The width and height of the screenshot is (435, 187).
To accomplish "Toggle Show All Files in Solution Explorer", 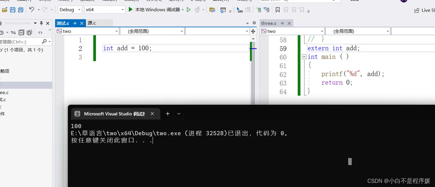I will click(29, 33).
